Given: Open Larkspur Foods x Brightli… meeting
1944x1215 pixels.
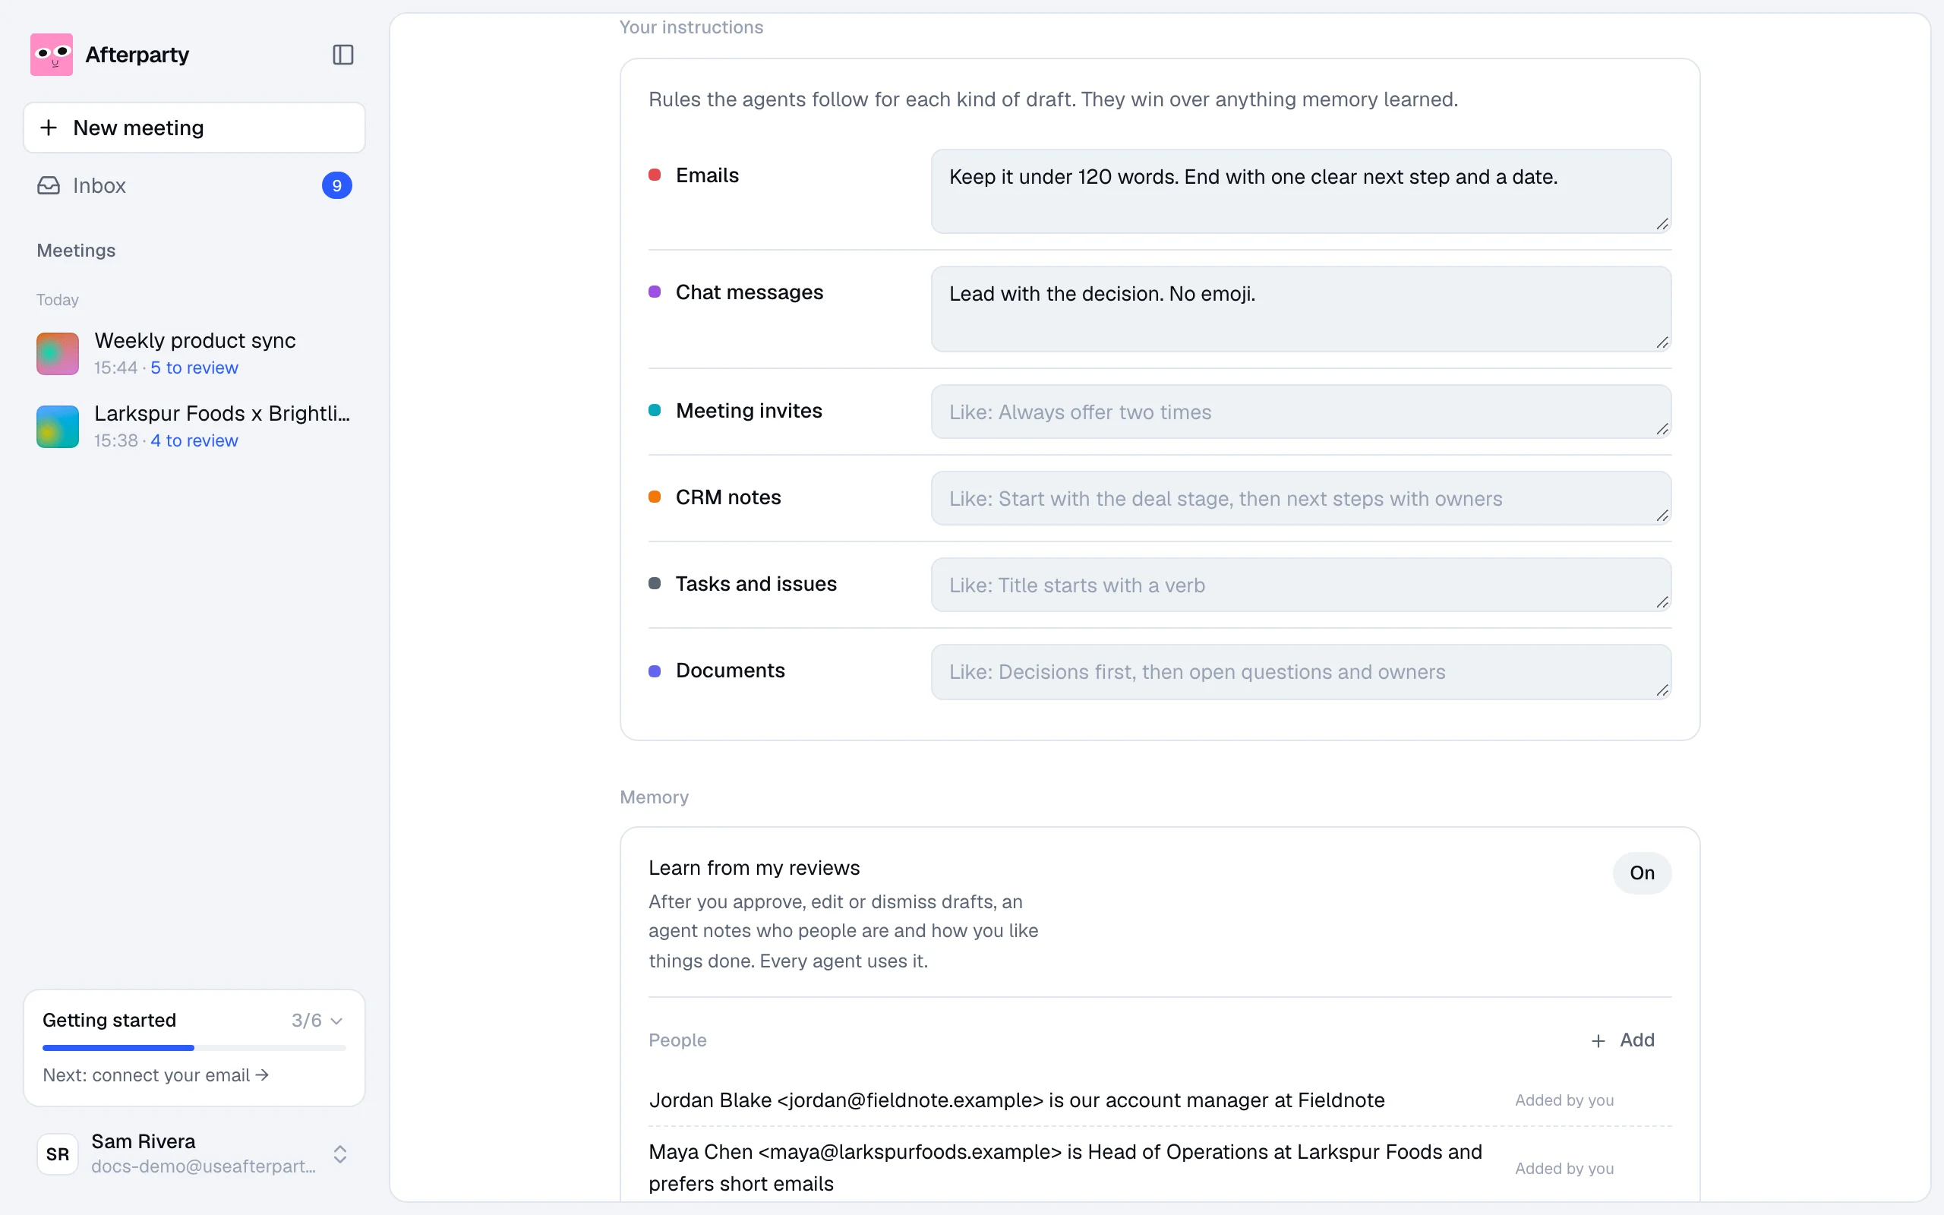Looking at the screenshot, I should click(194, 427).
